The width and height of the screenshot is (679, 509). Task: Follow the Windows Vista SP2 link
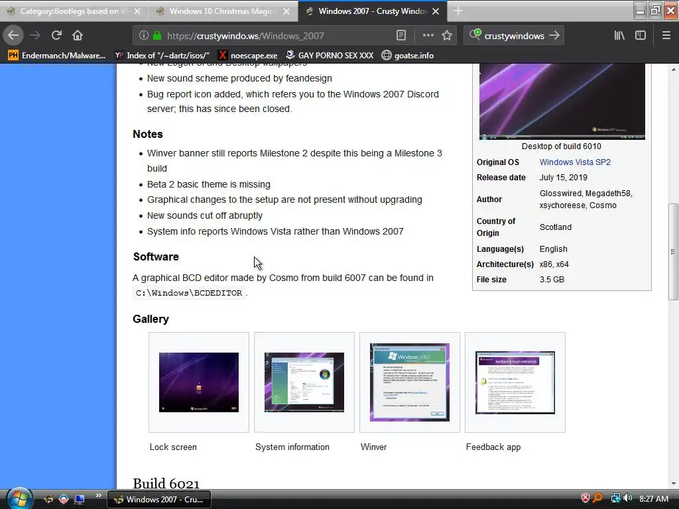pyautogui.click(x=575, y=162)
